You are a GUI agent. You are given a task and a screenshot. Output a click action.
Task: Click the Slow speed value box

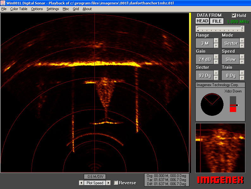pyautogui.click(x=230, y=59)
